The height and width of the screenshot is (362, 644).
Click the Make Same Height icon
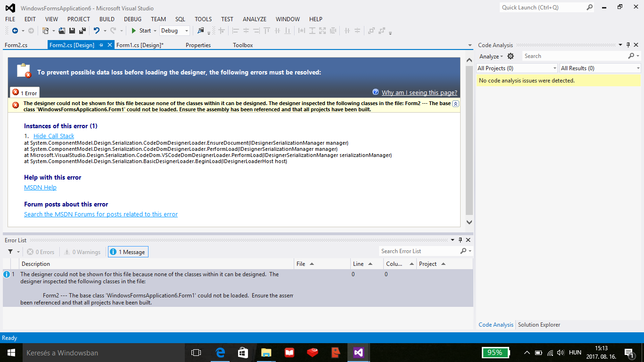click(313, 31)
